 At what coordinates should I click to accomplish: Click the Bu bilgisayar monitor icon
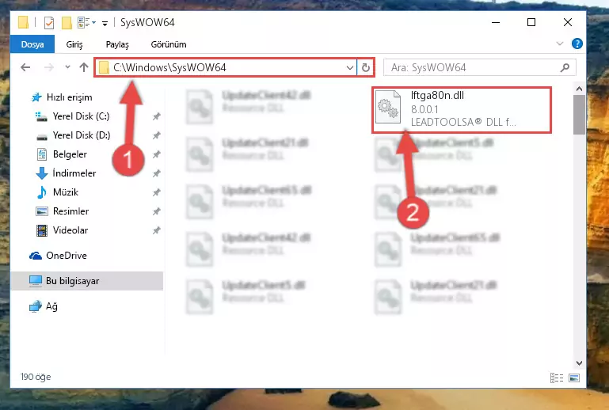pos(36,281)
